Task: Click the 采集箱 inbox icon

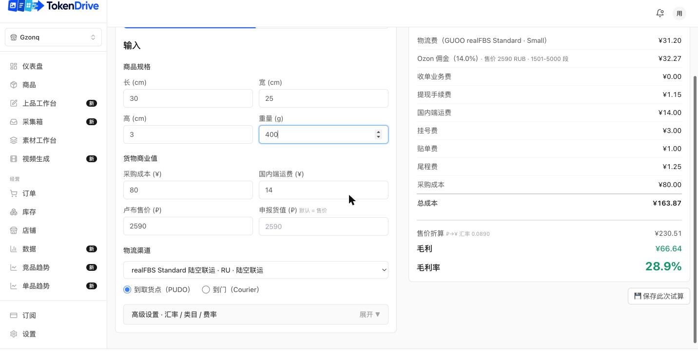Action: coord(14,122)
